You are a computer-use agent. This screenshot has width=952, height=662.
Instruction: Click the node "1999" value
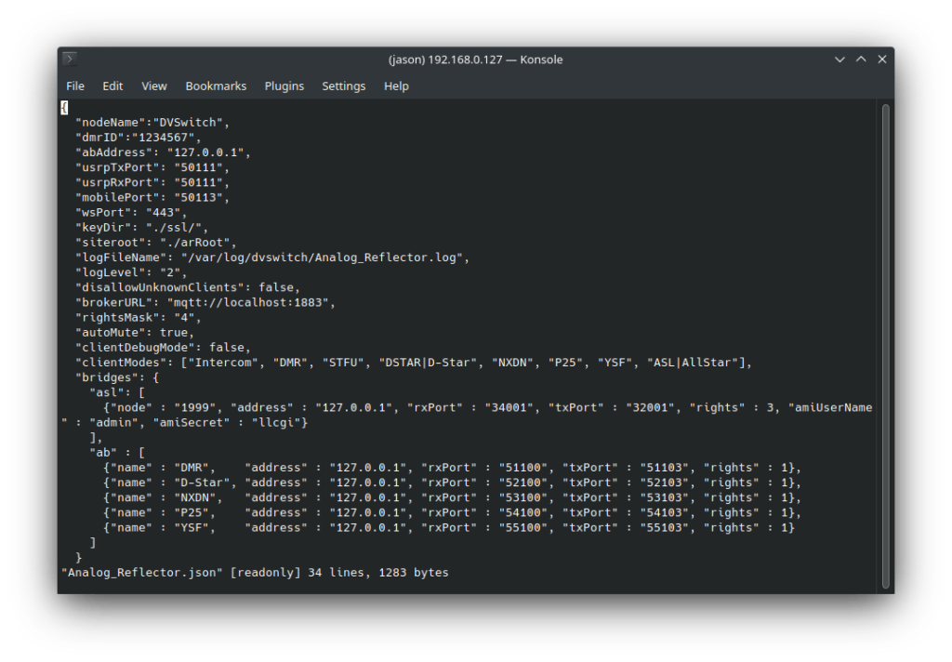point(195,407)
